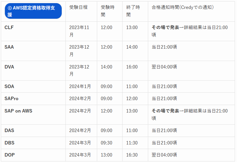
Task: Click the 2023年12月 date in SAA row
Action: [79, 51]
